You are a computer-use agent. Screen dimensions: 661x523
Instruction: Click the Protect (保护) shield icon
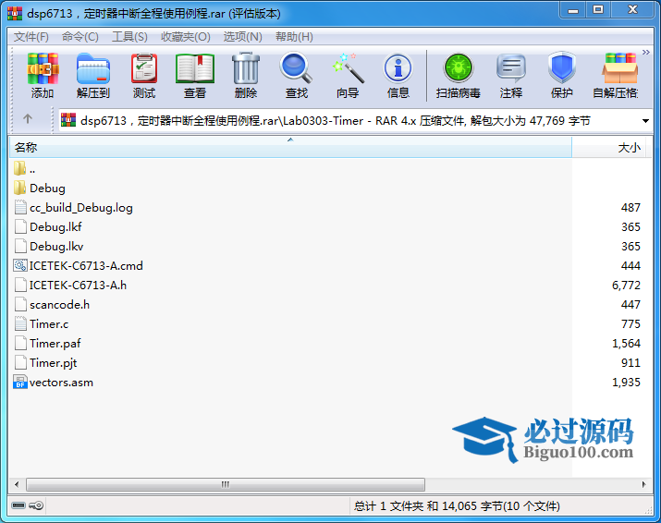562,75
